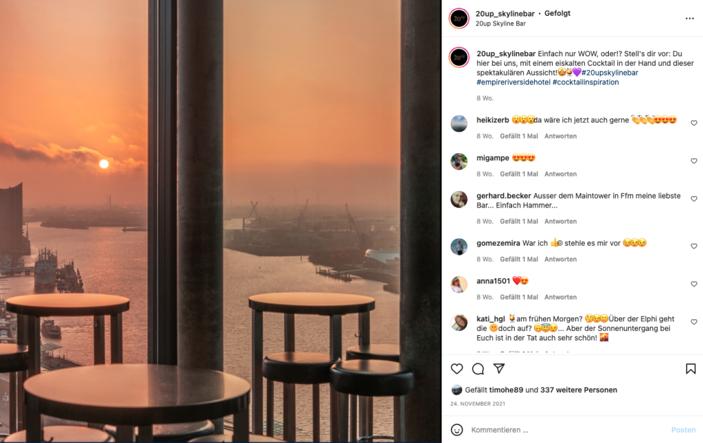Like gerhard.becker's comment with small heart
This screenshot has height=443, width=703.
coord(693,198)
